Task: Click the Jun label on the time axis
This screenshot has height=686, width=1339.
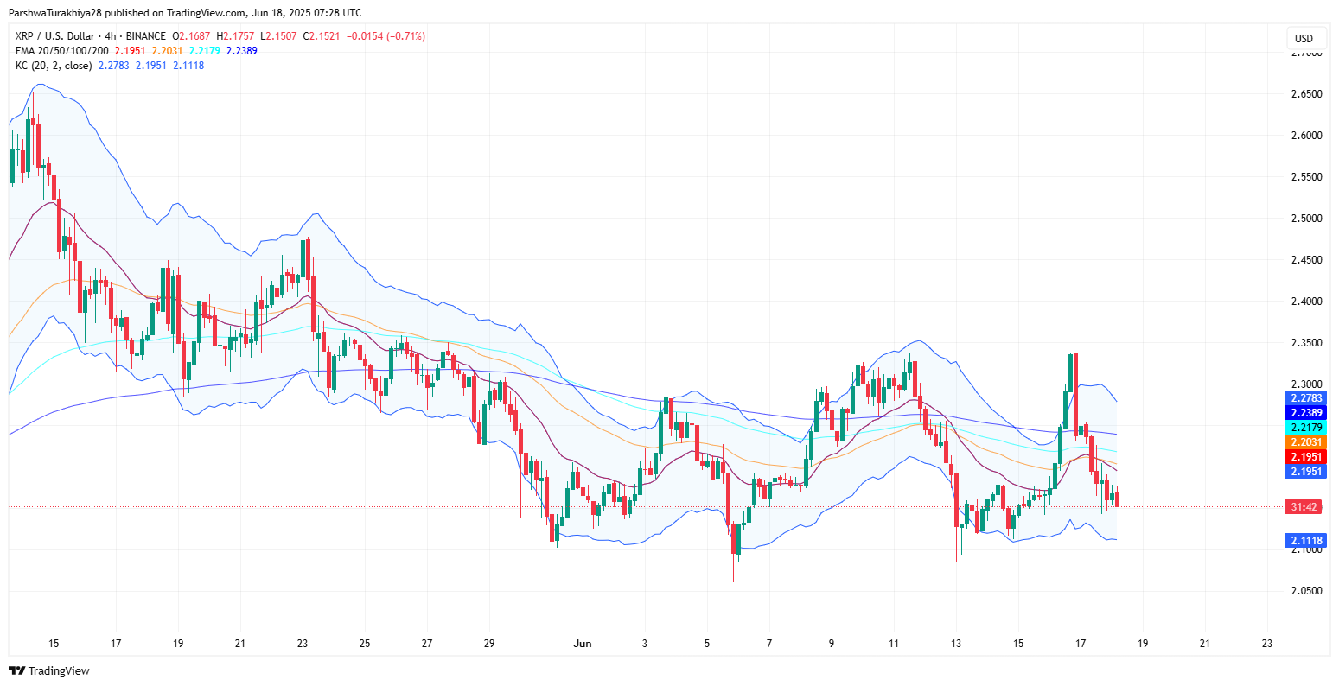Action: point(583,644)
